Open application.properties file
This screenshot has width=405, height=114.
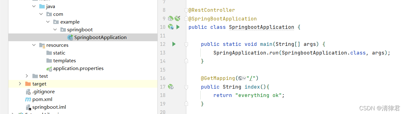tap(78, 68)
